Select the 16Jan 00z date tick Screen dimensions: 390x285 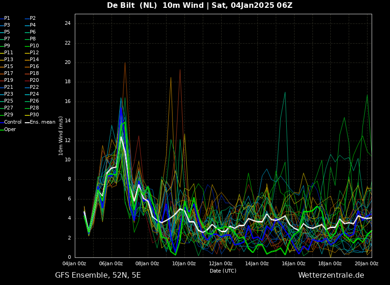(x=293, y=263)
